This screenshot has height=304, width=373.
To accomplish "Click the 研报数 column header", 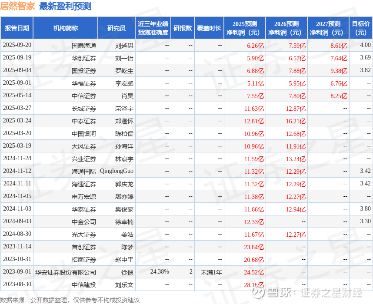I will point(183,28).
